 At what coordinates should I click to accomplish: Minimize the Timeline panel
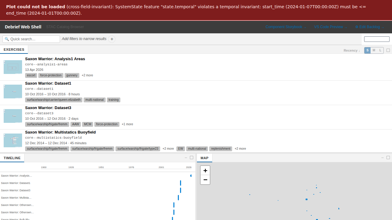186,158
